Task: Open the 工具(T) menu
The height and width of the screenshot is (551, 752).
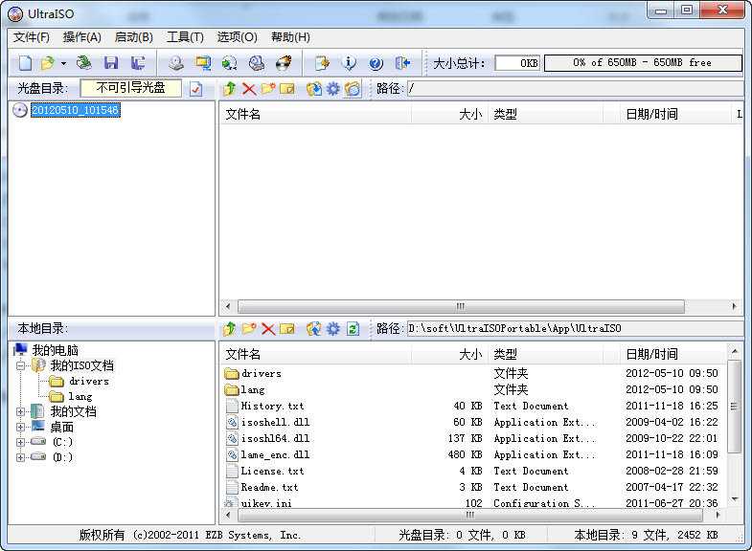Action: tap(185, 37)
